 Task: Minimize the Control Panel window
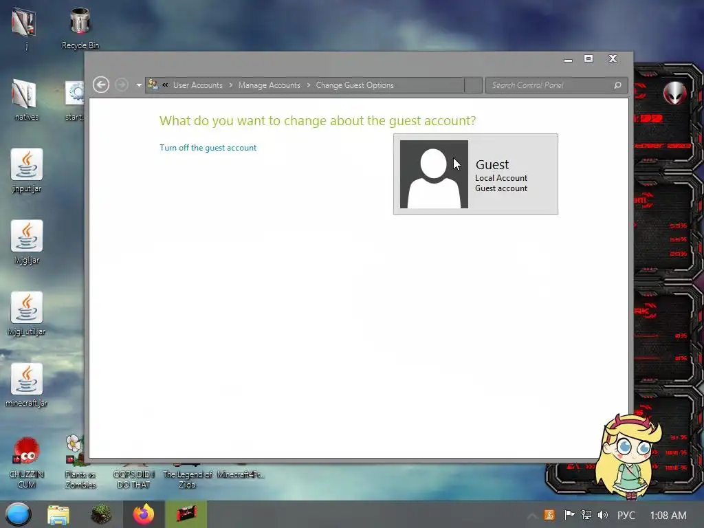568,59
